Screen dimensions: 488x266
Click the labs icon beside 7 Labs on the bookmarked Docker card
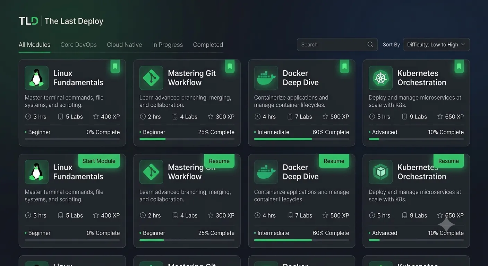click(x=290, y=117)
